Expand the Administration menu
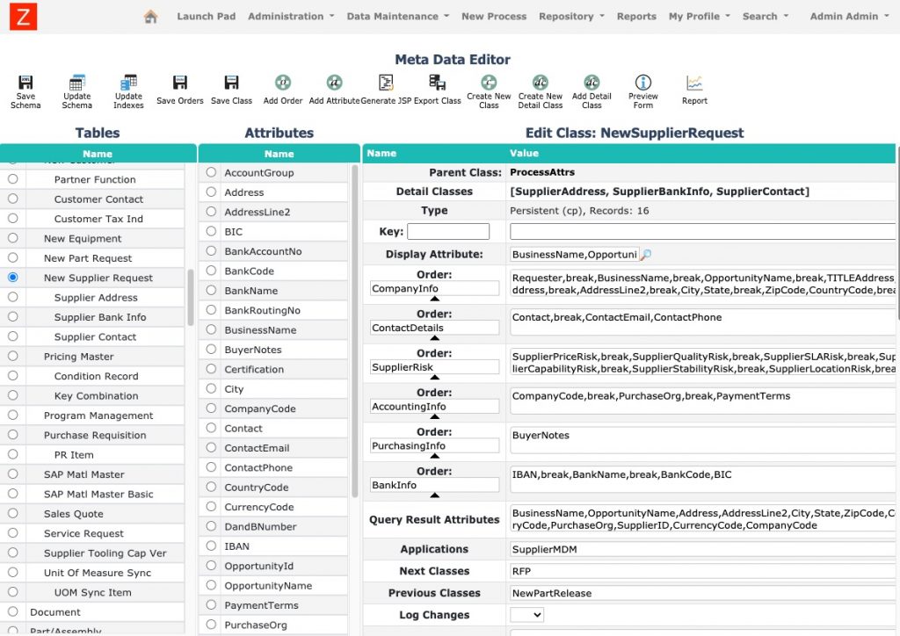This screenshot has width=900, height=636. click(291, 17)
